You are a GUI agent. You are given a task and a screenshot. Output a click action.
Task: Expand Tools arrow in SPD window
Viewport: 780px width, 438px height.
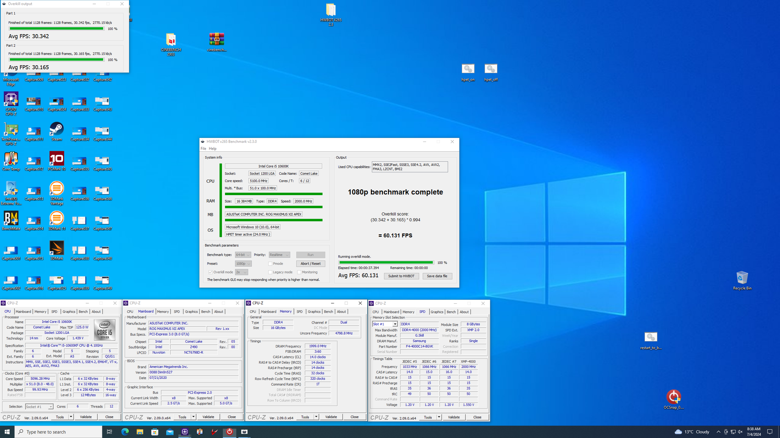click(x=439, y=417)
